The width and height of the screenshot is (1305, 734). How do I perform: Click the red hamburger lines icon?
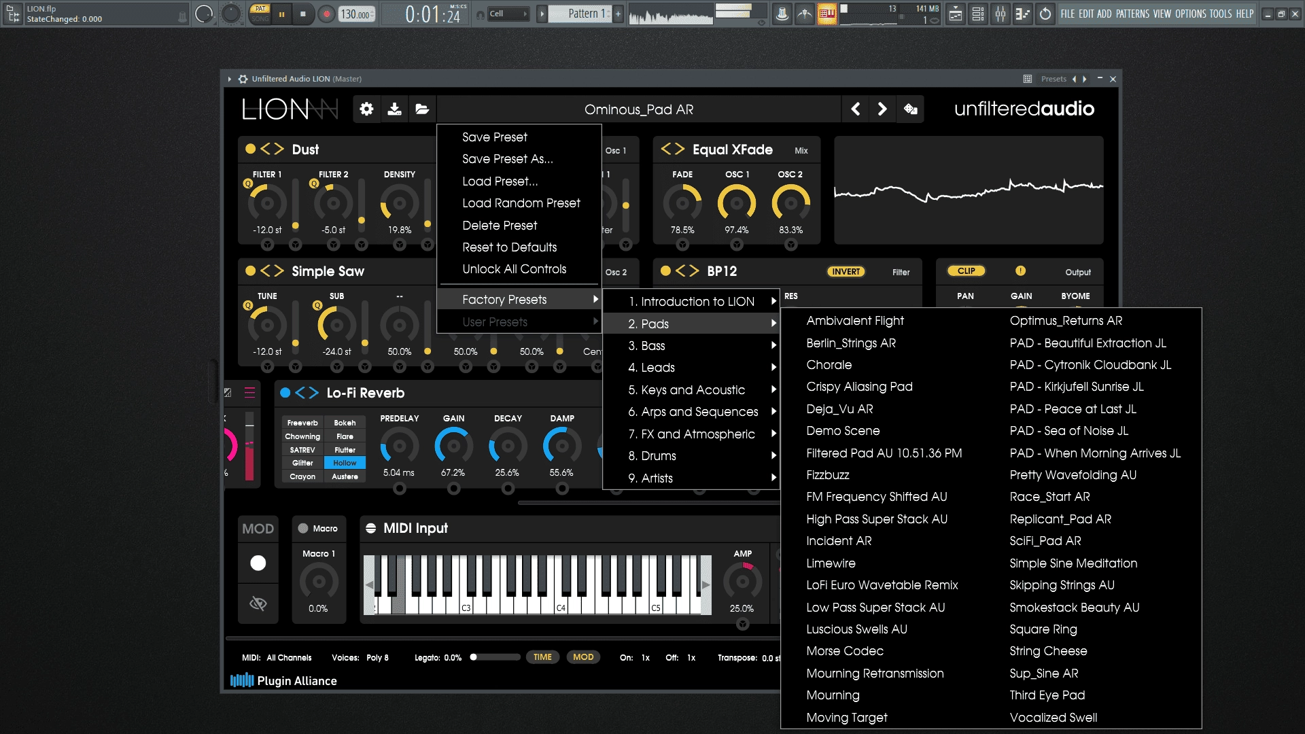coord(250,393)
